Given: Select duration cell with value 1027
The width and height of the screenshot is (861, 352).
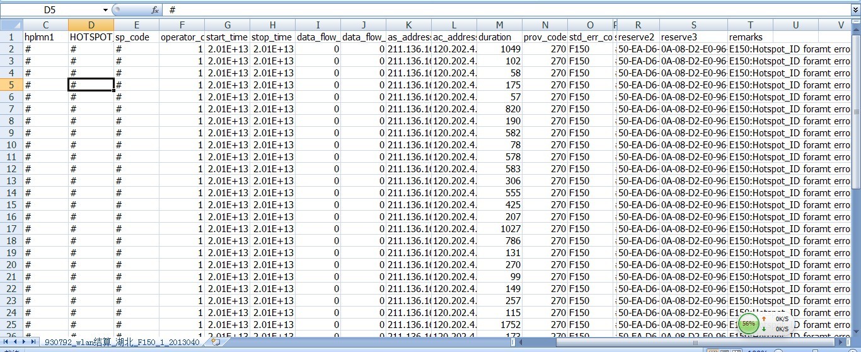Looking at the screenshot, I should tap(499, 228).
